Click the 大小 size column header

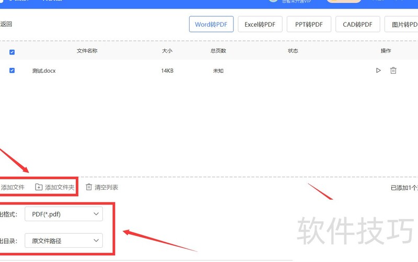coord(167,51)
